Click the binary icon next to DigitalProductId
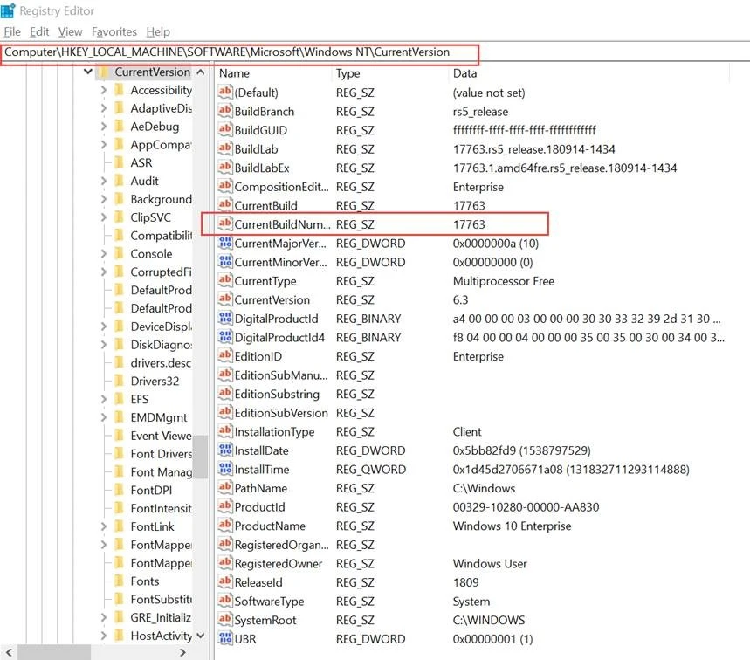 click(x=224, y=319)
